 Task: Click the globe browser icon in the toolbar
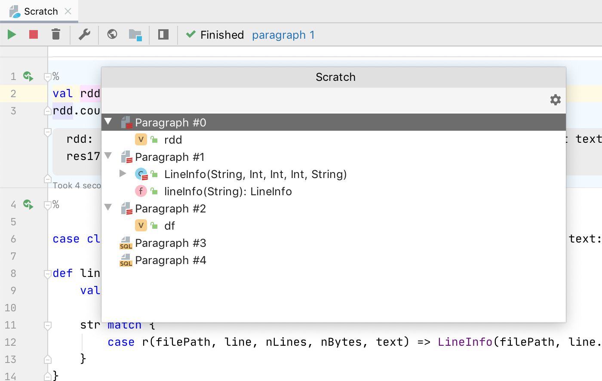tap(112, 34)
